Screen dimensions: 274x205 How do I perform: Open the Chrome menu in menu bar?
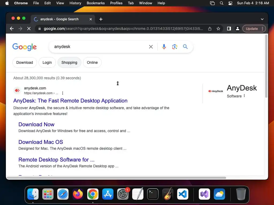coord(21,3)
